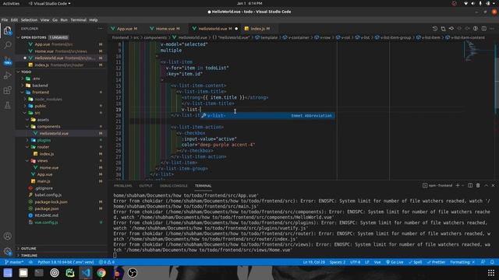Screen dimensions: 499x280
Task: Close the terminal panel
Action: pos(493,185)
